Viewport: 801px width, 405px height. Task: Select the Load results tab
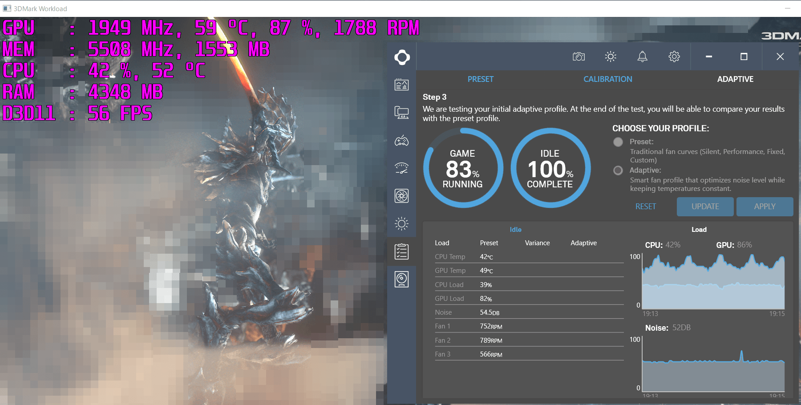(x=699, y=230)
